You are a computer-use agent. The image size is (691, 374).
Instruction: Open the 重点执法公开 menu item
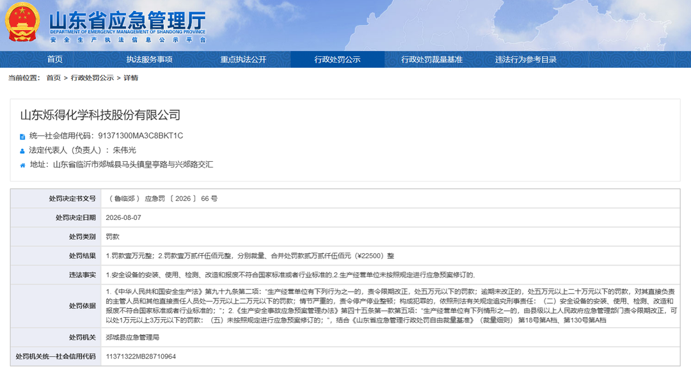click(243, 59)
